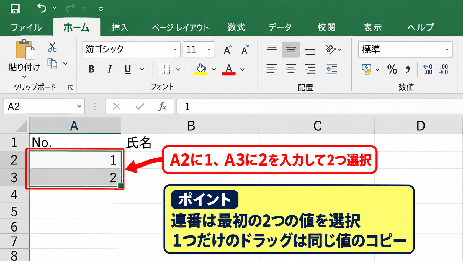Screen dimensions: 463x261
Task: Open the クリップボード dialog launcher
Action: (71, 88)
